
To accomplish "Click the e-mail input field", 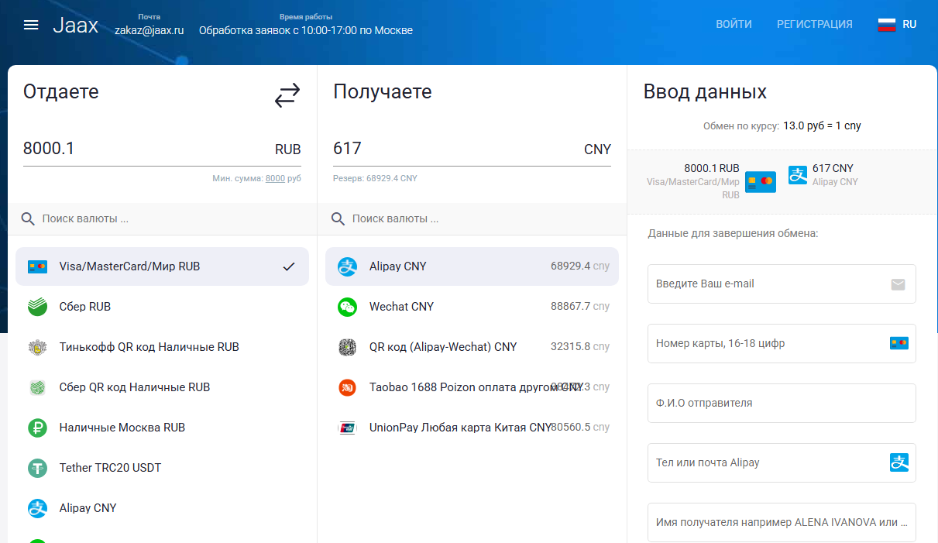I will coord(782,284).
